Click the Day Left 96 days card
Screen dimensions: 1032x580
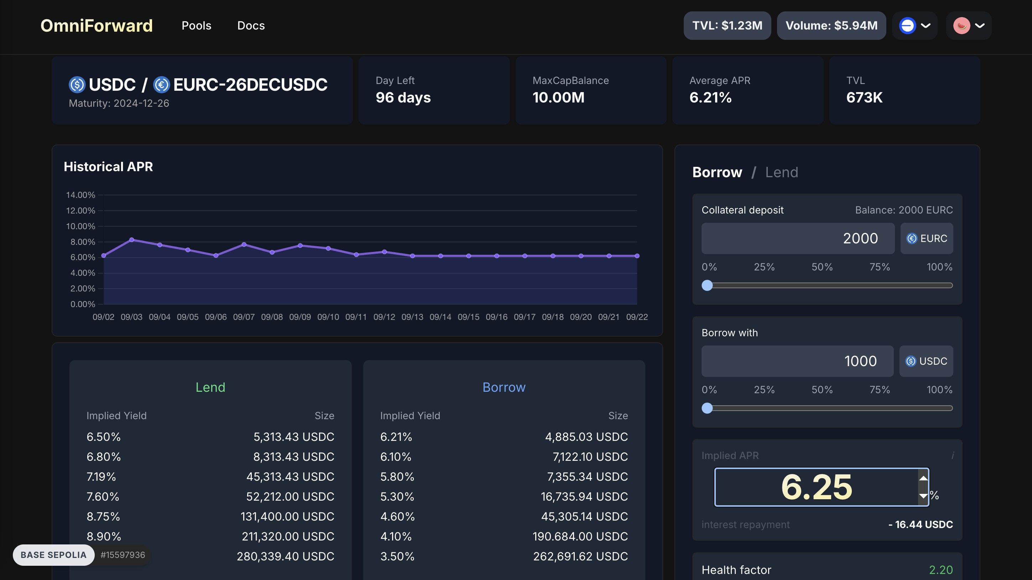[434, 90]
